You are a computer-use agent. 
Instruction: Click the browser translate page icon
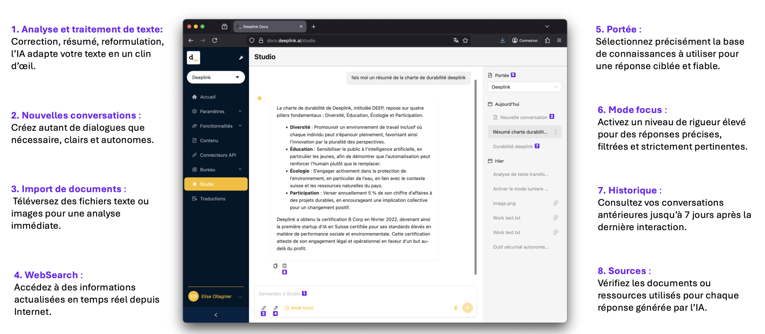(456, 40)
